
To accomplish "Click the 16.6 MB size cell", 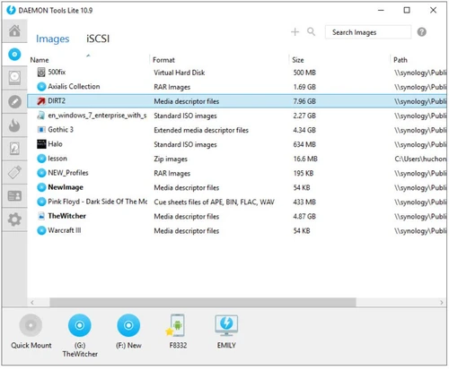I will point(305,159).
